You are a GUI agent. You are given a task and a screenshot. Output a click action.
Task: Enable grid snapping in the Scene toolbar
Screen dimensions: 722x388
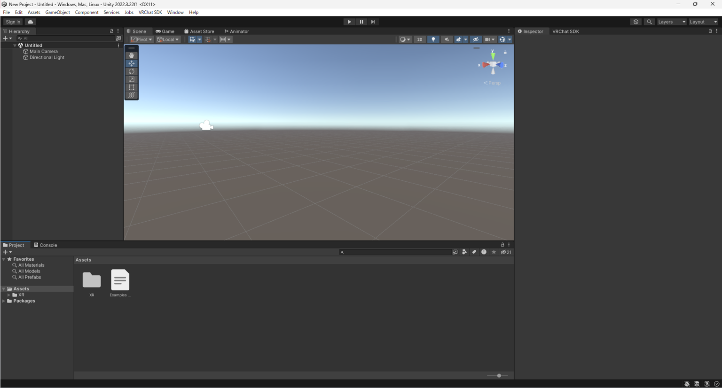click(209, 39)
